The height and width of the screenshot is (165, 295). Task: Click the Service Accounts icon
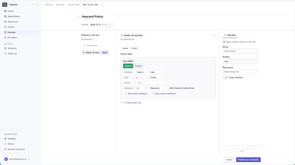(5, 149)
